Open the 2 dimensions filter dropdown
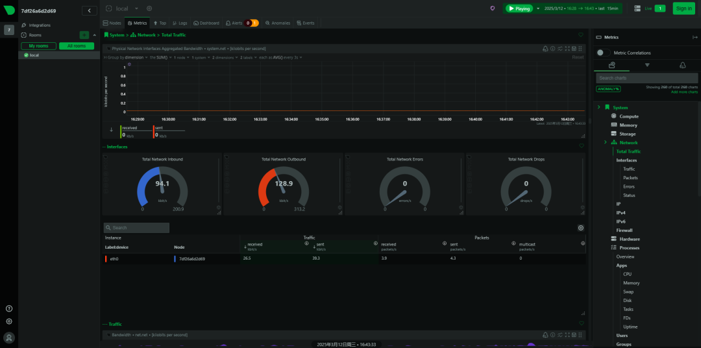The image size is (701, 348). (225, 57)
